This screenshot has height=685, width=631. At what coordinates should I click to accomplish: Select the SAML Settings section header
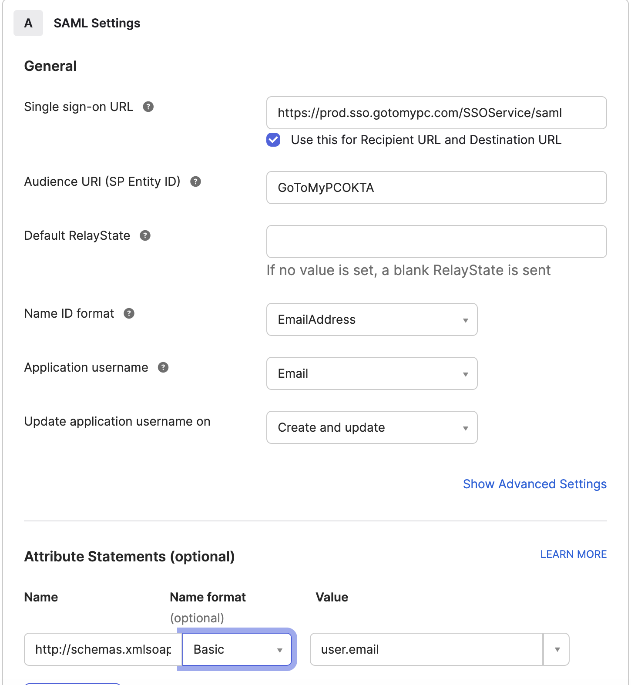(97, 23)
